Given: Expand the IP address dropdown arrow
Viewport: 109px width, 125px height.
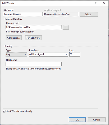Looking at the screenshot, I should pyautogui.click(x=66, y=54).
